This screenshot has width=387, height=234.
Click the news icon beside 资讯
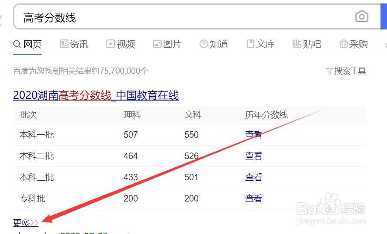64,44
